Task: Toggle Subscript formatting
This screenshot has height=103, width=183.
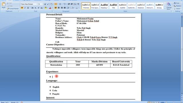Action: coord(35,8)
